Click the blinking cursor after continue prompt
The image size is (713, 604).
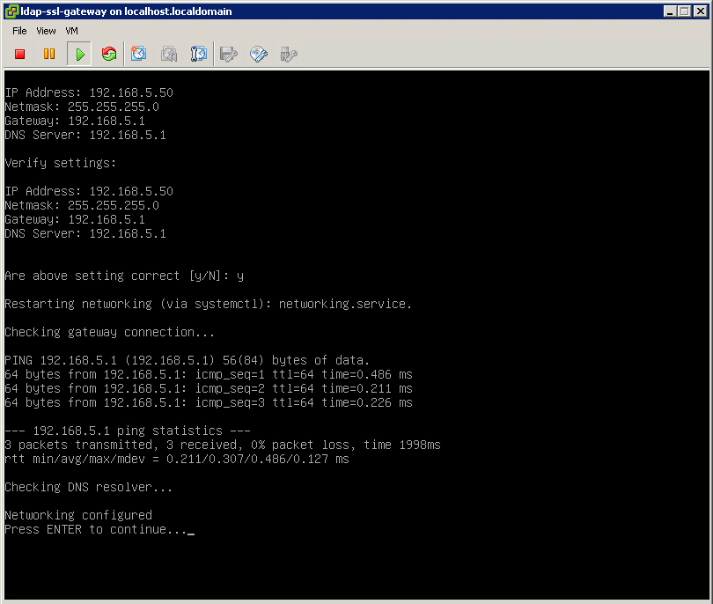coord(190,530)
